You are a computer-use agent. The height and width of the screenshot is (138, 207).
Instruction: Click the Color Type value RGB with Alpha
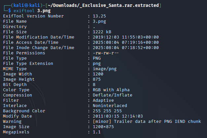tap(111, 90)
